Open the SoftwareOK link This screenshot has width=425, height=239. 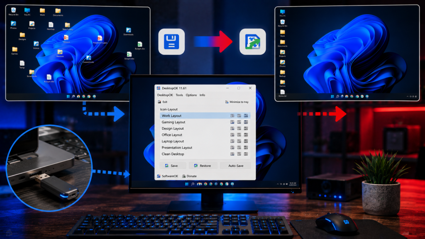(x=167, y=176)
